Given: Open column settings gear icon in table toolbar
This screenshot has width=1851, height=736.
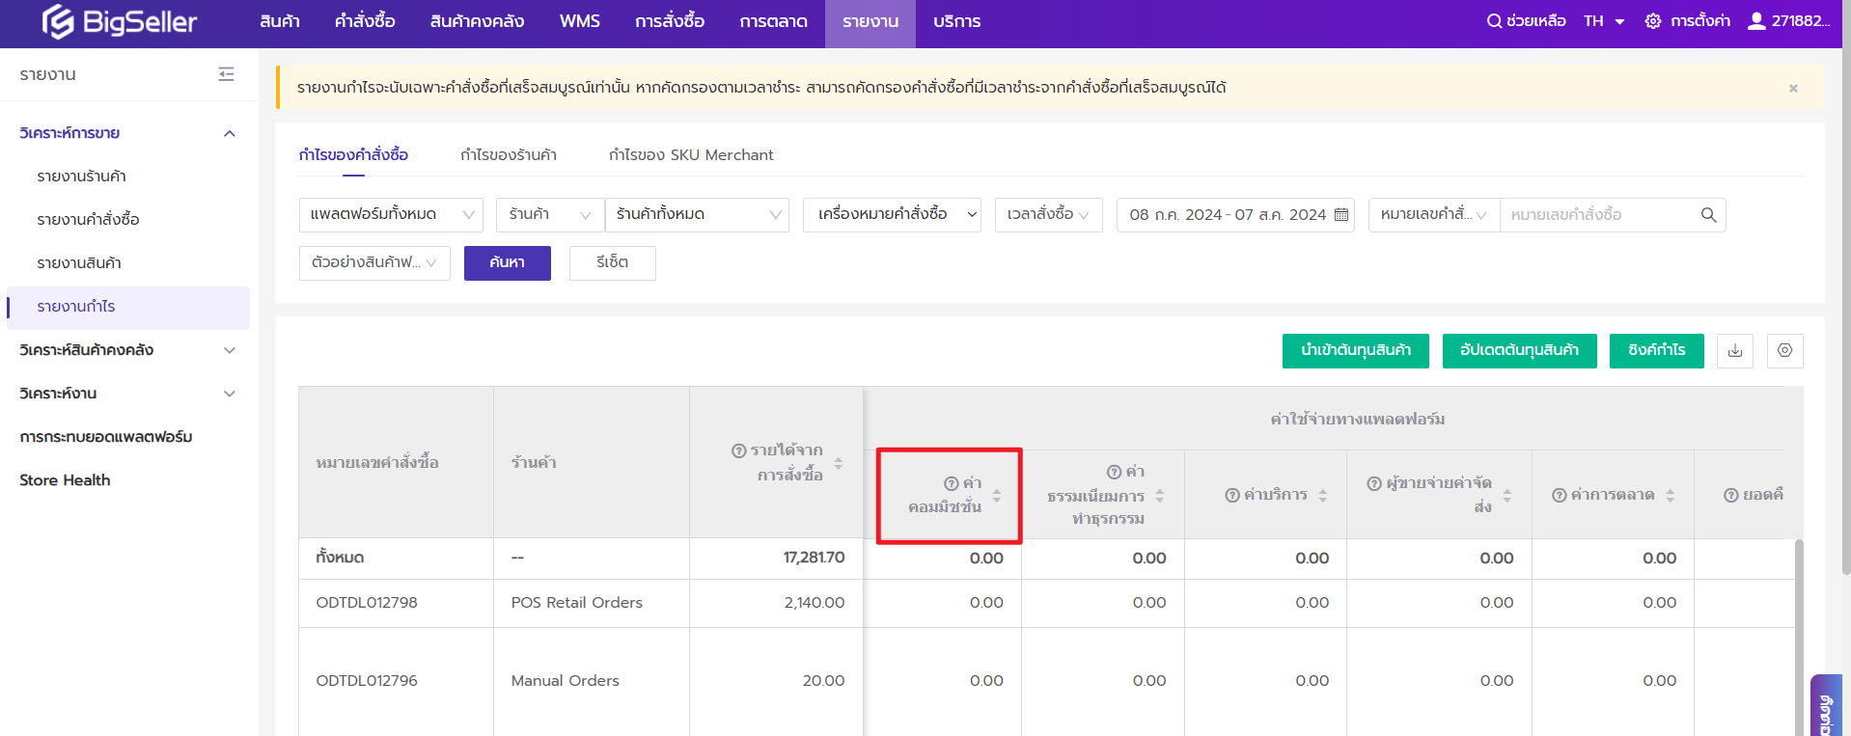Looking at the screenshot, I should [1784, 350].
